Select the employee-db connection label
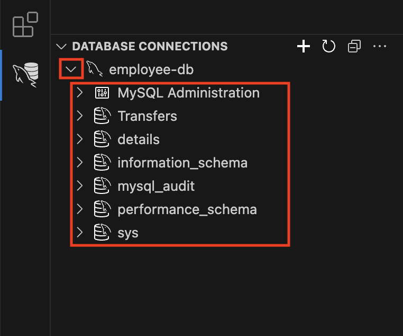 pyautogui.click(x=151, y=70)
